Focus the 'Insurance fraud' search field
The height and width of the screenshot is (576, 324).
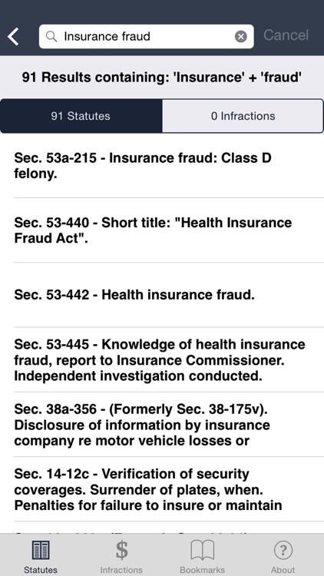(x=146, y=36)
